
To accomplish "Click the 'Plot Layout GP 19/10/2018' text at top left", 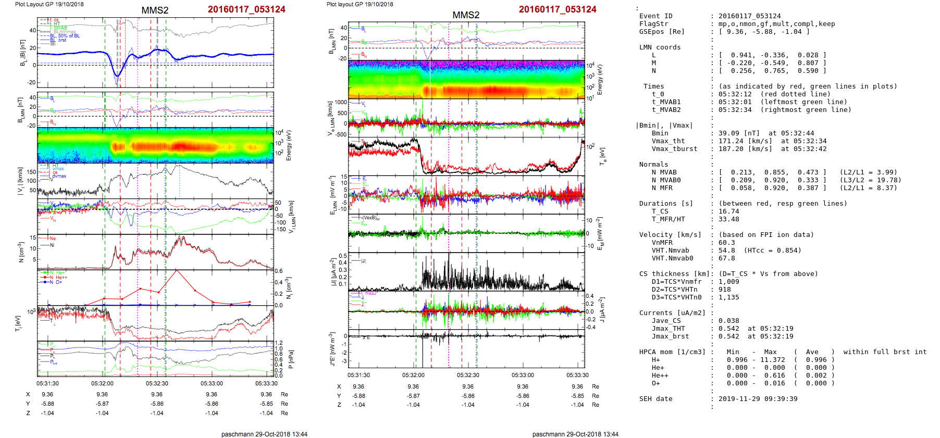I will point(49,4).
